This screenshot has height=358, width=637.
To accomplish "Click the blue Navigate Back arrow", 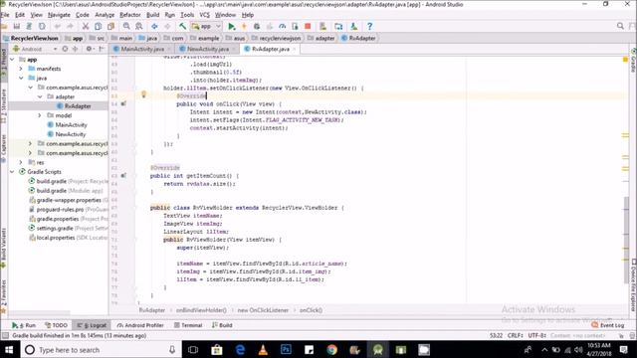I will 154,26.
